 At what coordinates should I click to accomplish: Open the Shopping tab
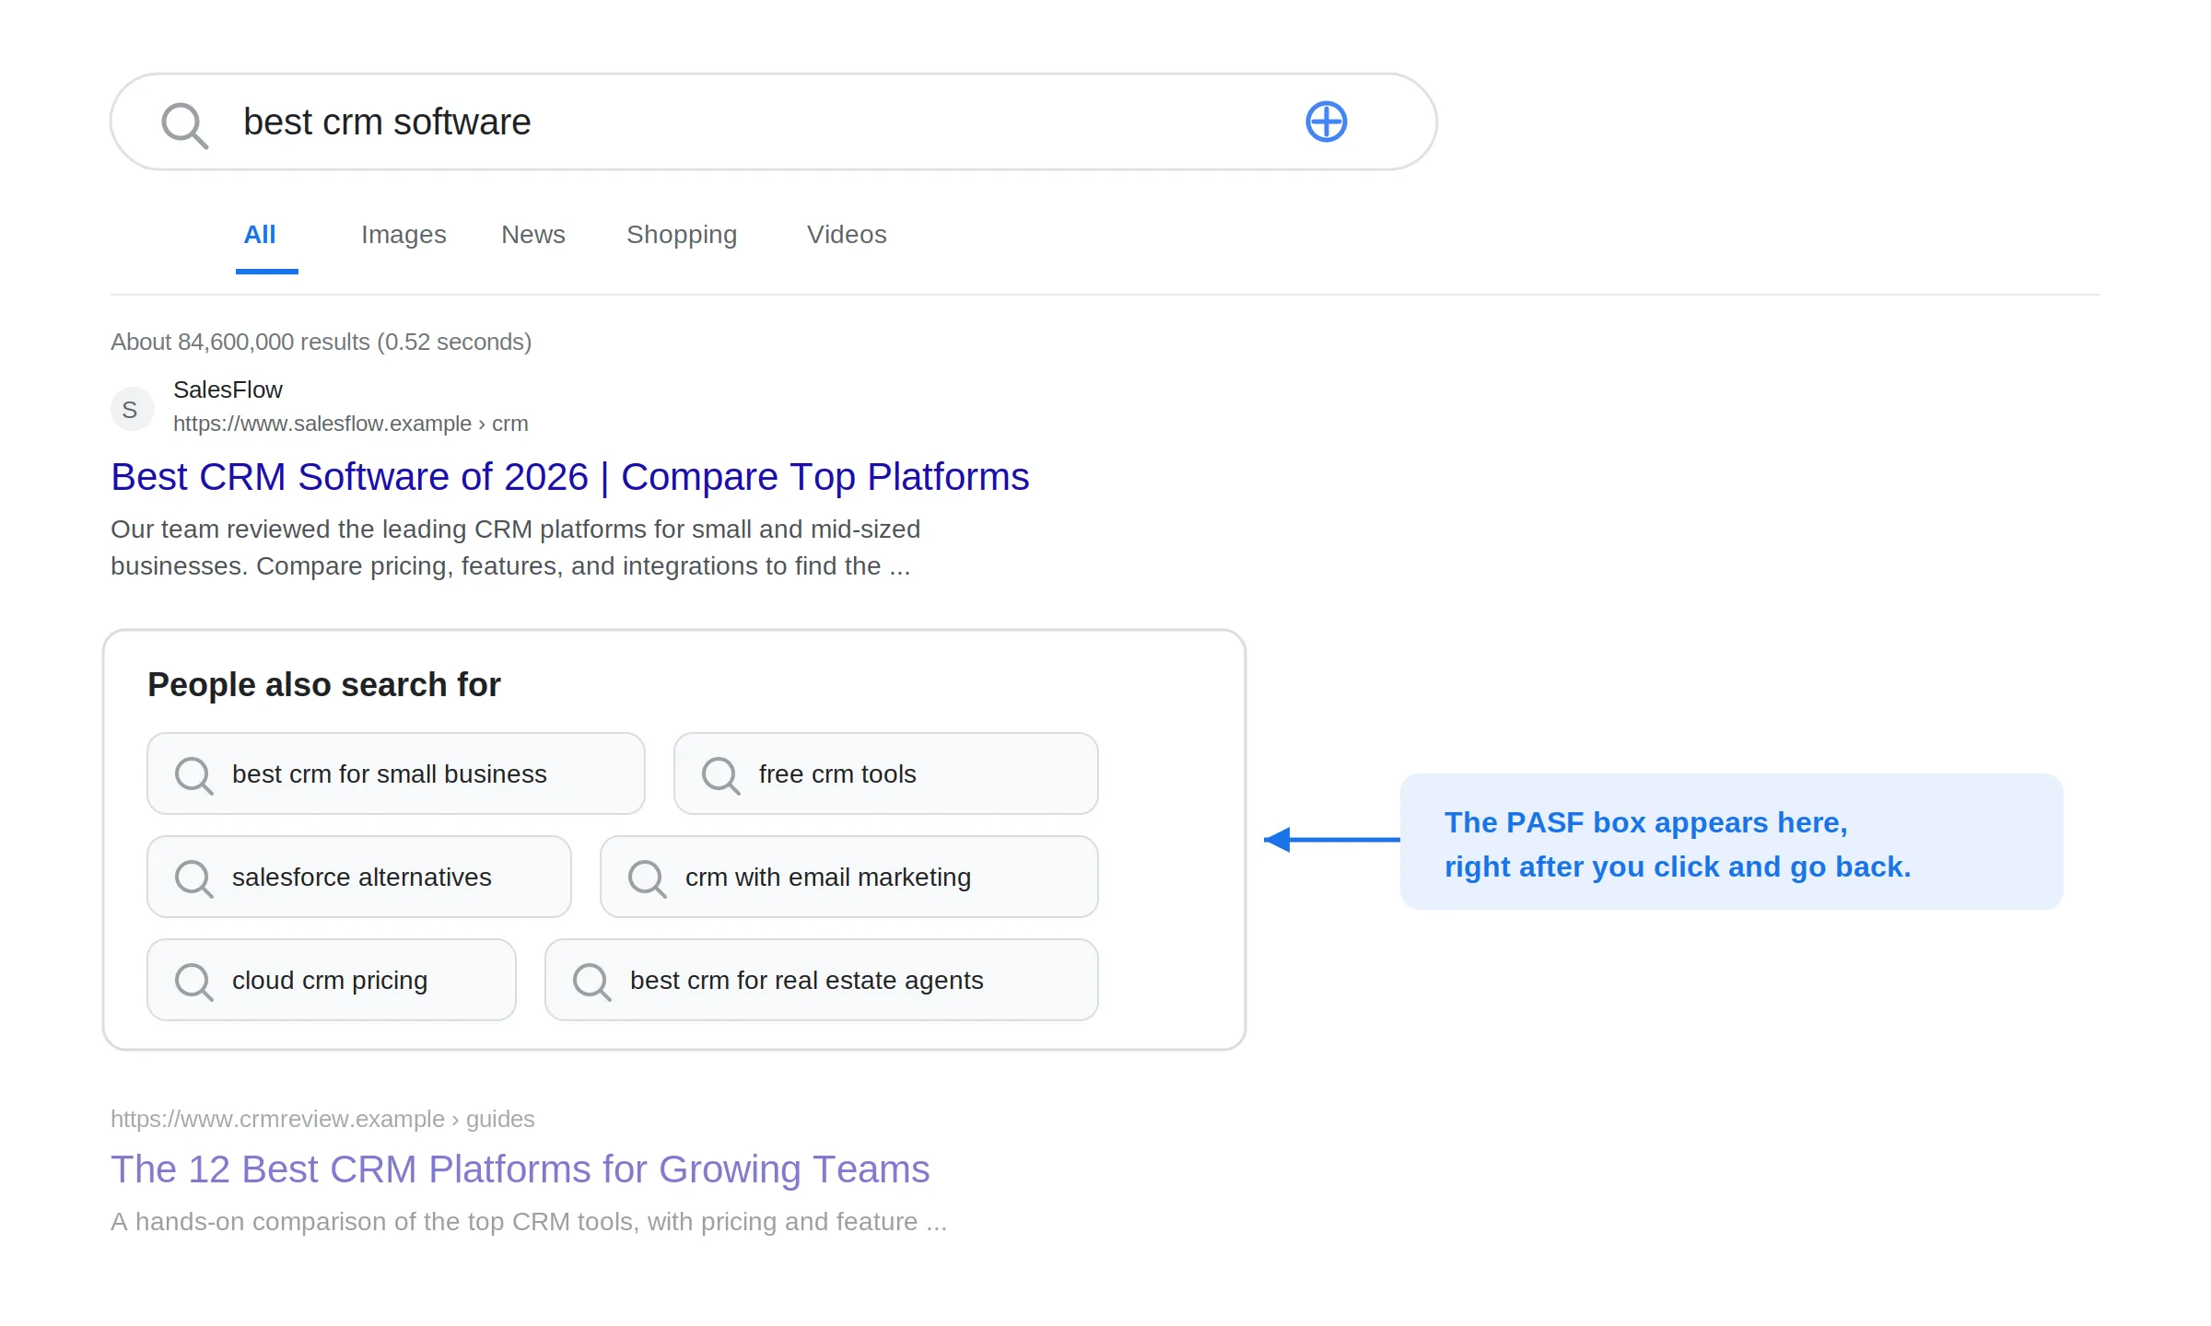click(682, 235)
